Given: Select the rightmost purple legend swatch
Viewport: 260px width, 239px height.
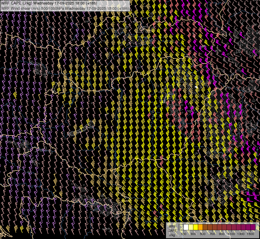Looking at the screenshot, I should click(x=253, y=227).
